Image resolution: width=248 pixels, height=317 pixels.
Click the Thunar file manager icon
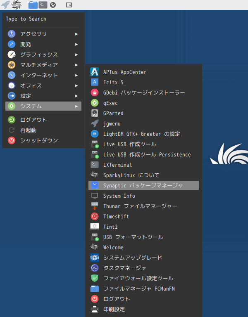(x=95, y=206)
